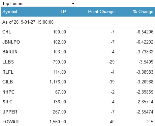Open the UPPER stock entry
Screen dimensions: 155x126
(x=10, y=112)
